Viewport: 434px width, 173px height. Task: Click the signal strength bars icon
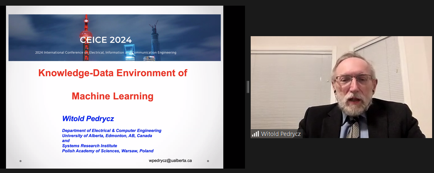pos(255,134)
